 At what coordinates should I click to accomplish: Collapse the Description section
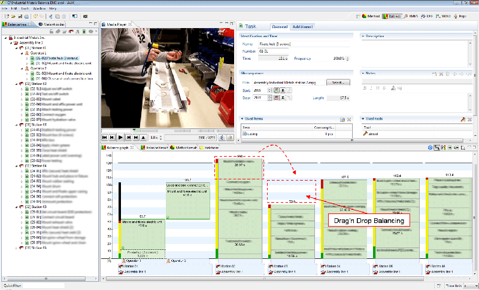pyautogui.click(x=363, y=36)
